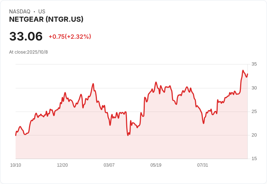
Task: Select the 05/19 date on x-axis
Action: click(156, 165)
